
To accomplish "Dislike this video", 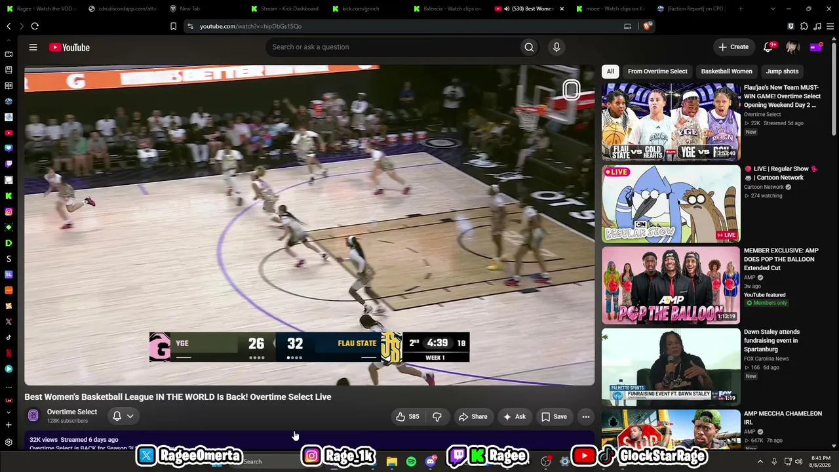I will coord(437,416).
